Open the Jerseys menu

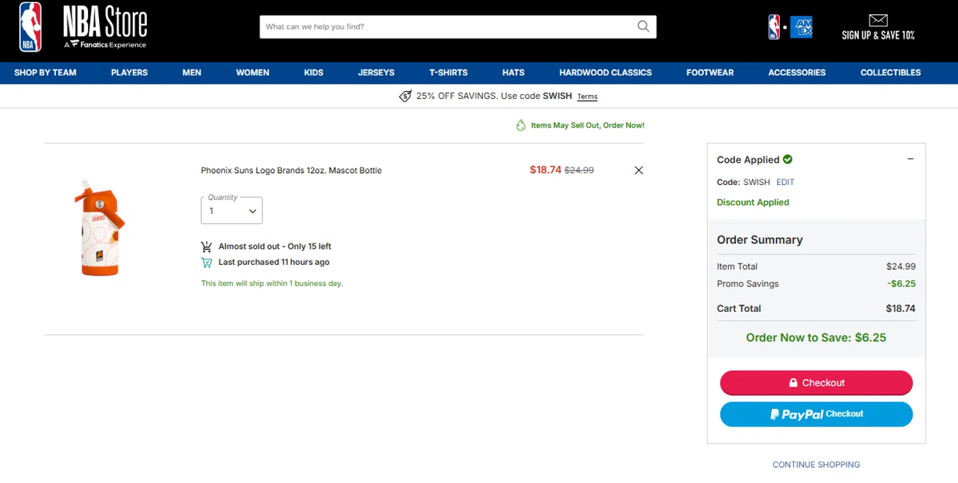point(376,73)
